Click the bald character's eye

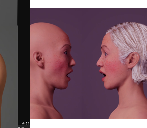(65, 53)
